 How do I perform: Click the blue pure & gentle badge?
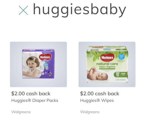tap(122, 57)
